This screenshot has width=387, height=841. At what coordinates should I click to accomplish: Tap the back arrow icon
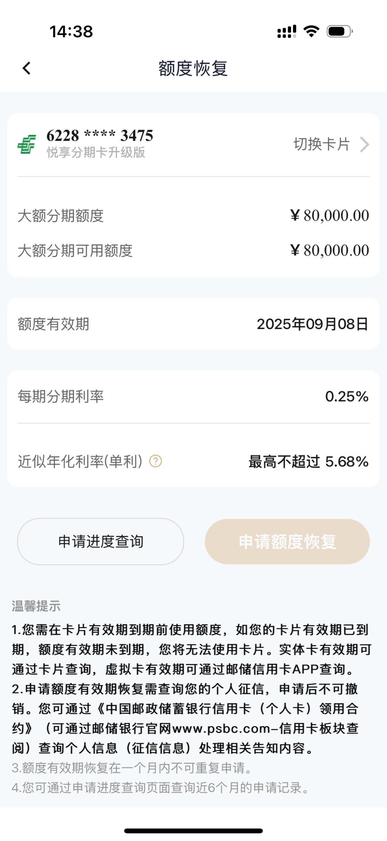click(26, 68)
